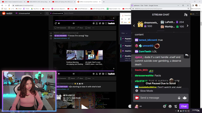202x113 pixels.
Task: Click the xQc | VALORANT post flair
Action: [61, 36]
